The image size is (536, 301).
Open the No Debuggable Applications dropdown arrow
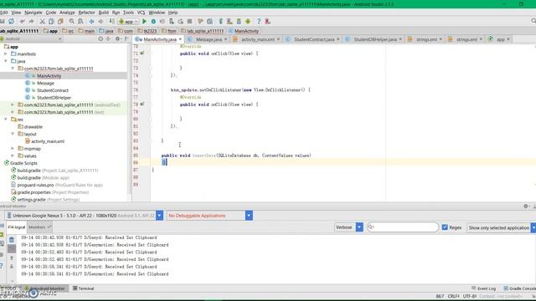pos(249,216)
